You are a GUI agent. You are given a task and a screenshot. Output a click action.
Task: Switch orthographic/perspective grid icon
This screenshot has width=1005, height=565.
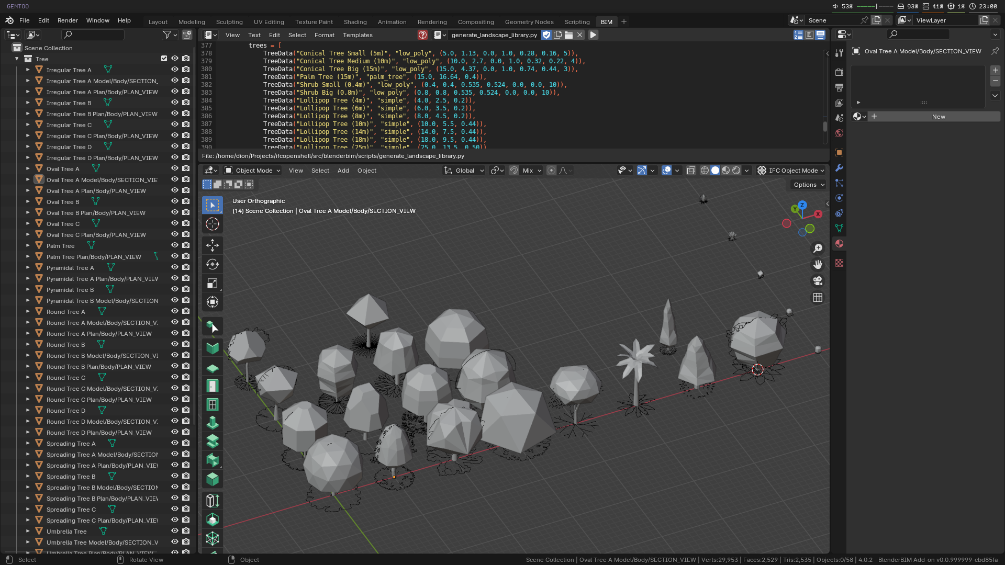[818, 298]
